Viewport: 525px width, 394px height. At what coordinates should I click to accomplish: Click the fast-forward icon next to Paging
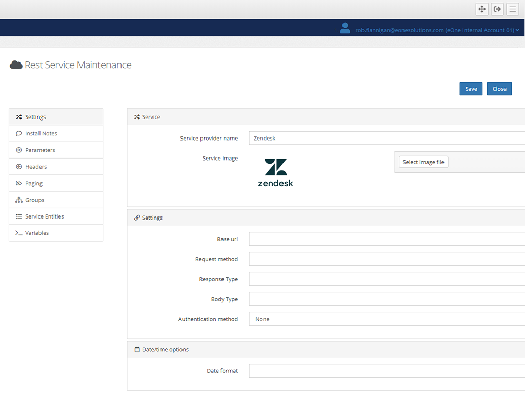pos(18,183)
